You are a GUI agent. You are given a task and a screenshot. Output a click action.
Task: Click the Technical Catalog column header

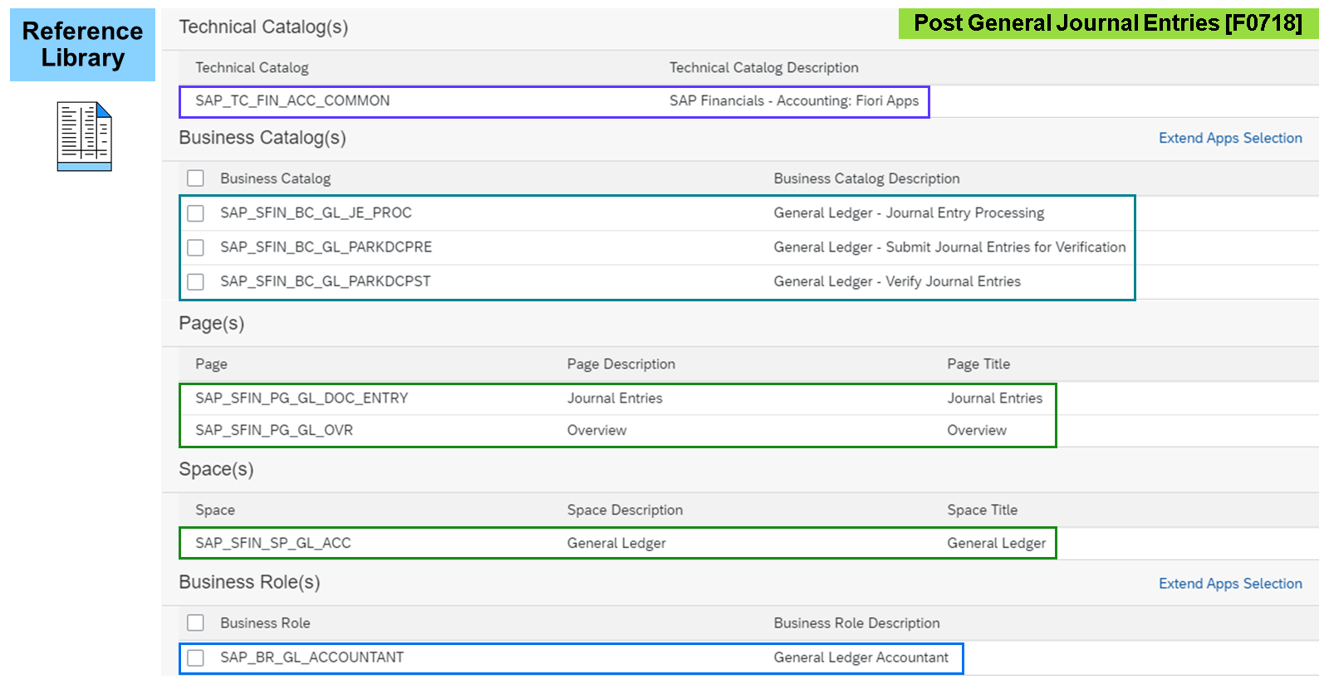tap(252, 67)
